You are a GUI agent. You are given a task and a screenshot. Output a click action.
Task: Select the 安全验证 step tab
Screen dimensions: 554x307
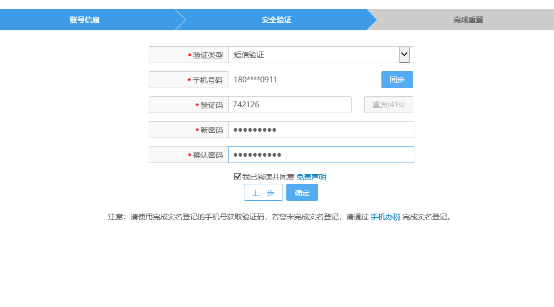point(276,20)
